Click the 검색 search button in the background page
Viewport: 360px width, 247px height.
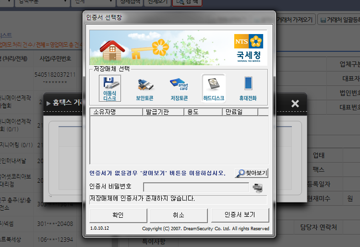(187, 2)
